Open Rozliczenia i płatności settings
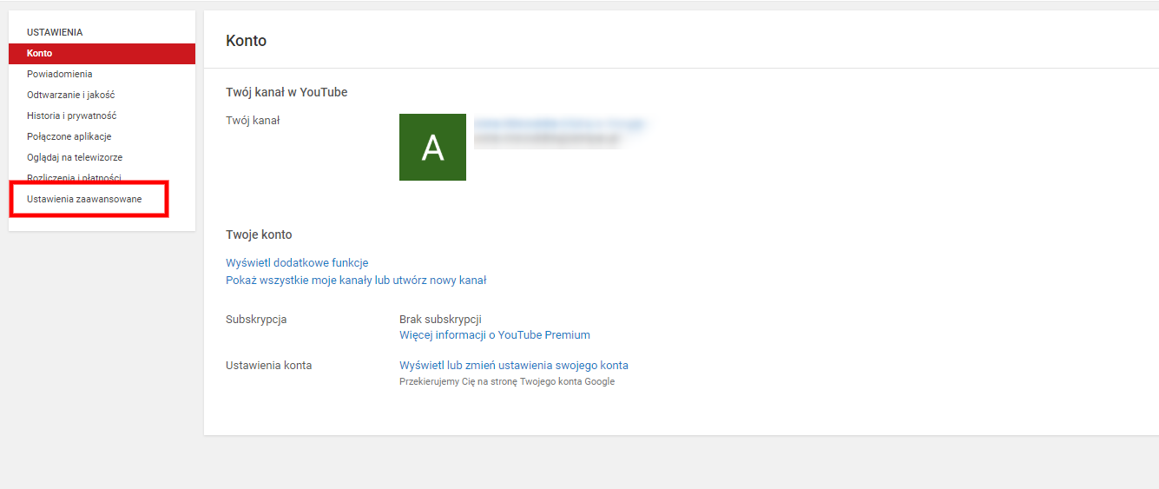The width and height of the screenshot is (1159, 489). point(74,177)
